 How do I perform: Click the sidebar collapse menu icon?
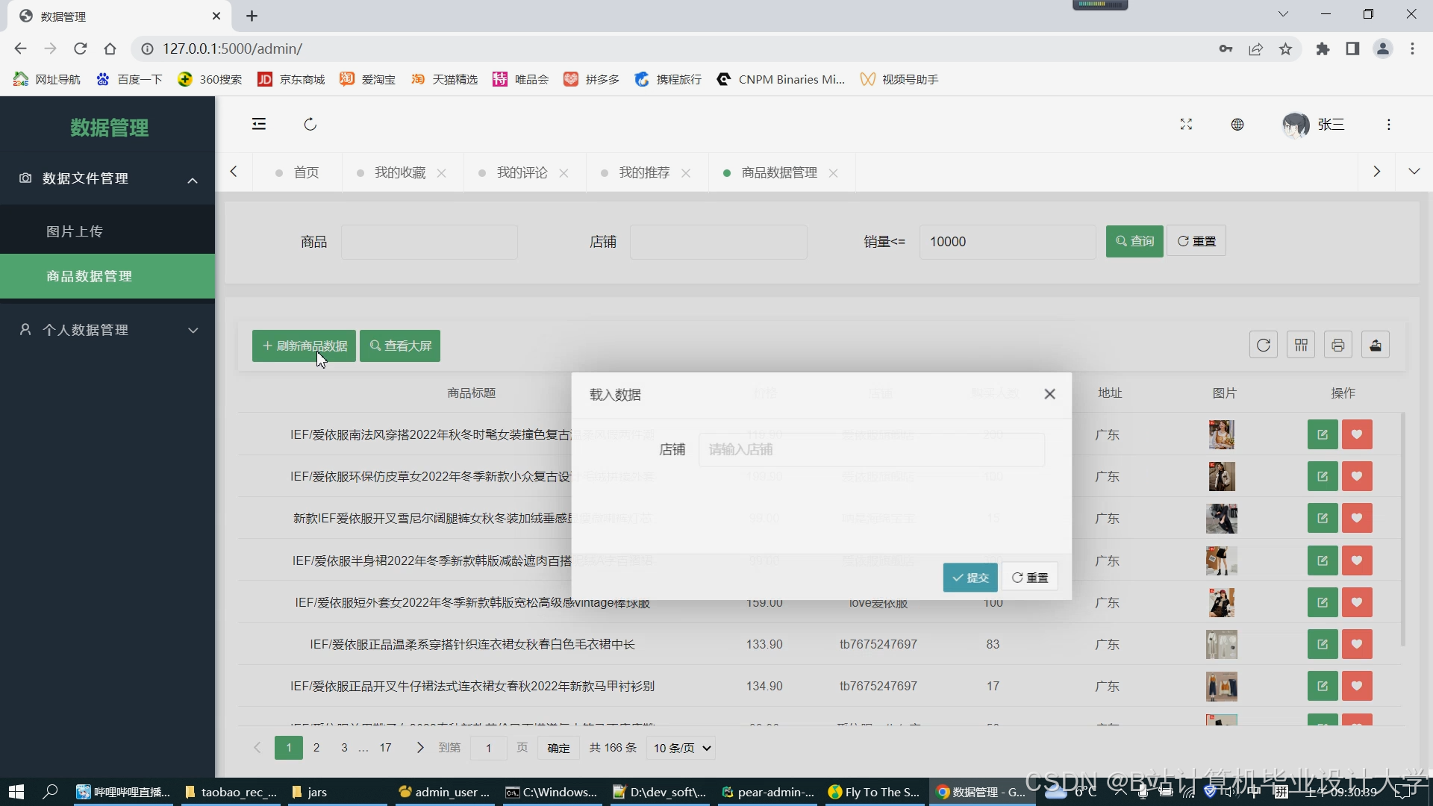point(259,124)
